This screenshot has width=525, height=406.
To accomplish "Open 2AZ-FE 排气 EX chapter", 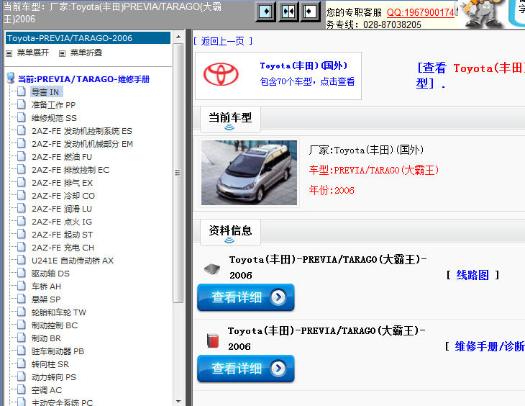I will tap(62, 183).
